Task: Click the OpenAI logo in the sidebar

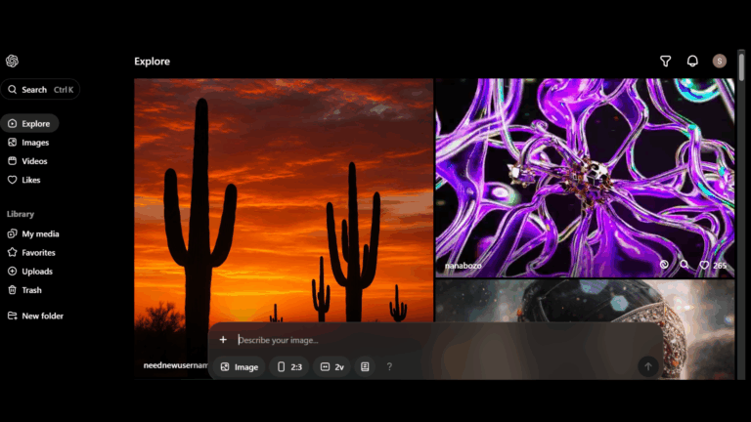Action: coord(12,61)
